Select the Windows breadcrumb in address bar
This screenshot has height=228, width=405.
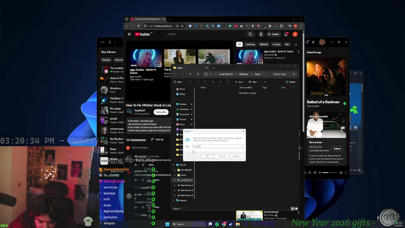[244, 74]
